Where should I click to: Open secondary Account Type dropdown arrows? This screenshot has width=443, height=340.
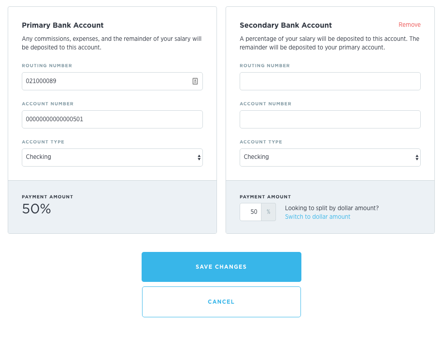[x=417, y=158]
